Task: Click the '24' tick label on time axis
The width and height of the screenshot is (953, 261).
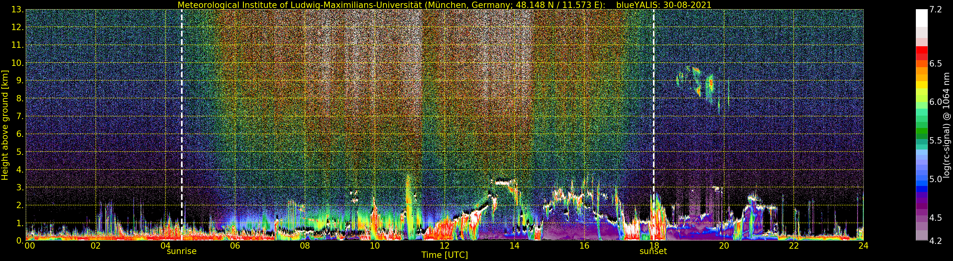Action: coord(863,246)
